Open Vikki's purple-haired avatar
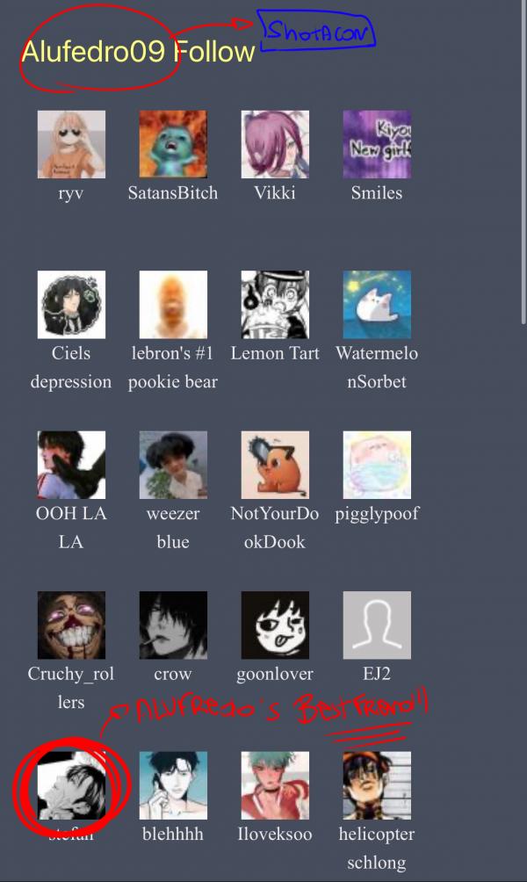This screenshot has width=527, height=882. (x=275, y=145)
